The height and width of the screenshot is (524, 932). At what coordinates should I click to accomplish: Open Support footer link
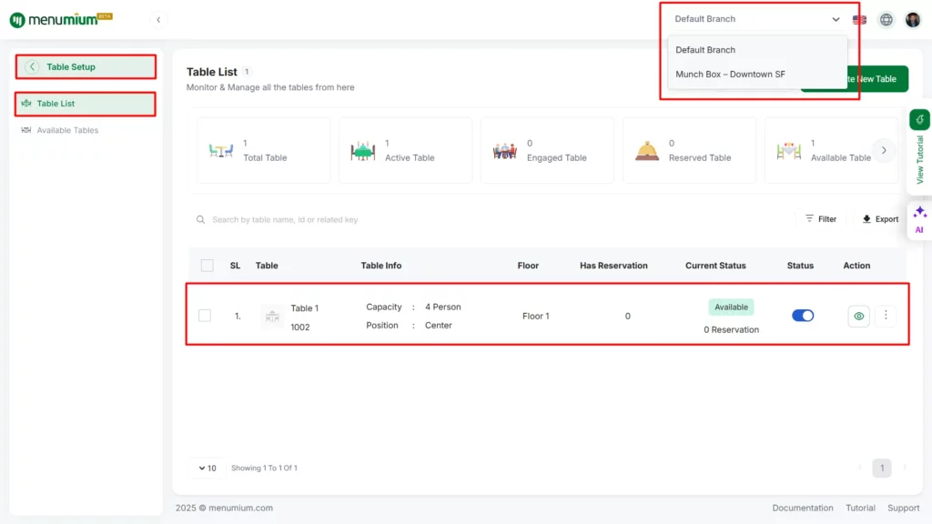(x=904, y=508)
